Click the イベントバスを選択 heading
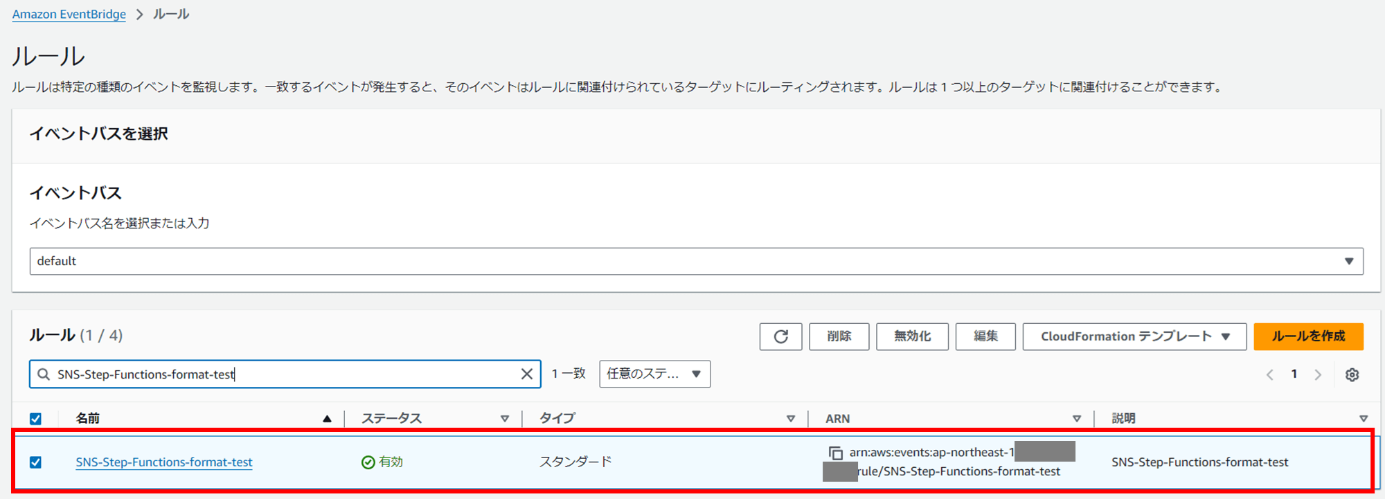The image size is (1385, 499). pos(98,134)
